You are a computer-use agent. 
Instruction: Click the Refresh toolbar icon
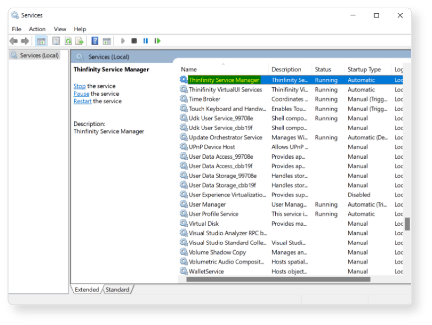pyautogui.click(x=68, y=41)
